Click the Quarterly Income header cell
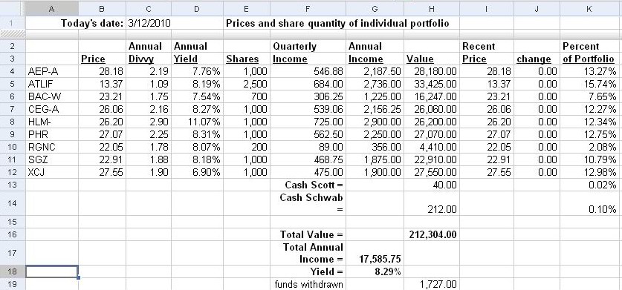 pyautogui.click(x=308, y=53)
